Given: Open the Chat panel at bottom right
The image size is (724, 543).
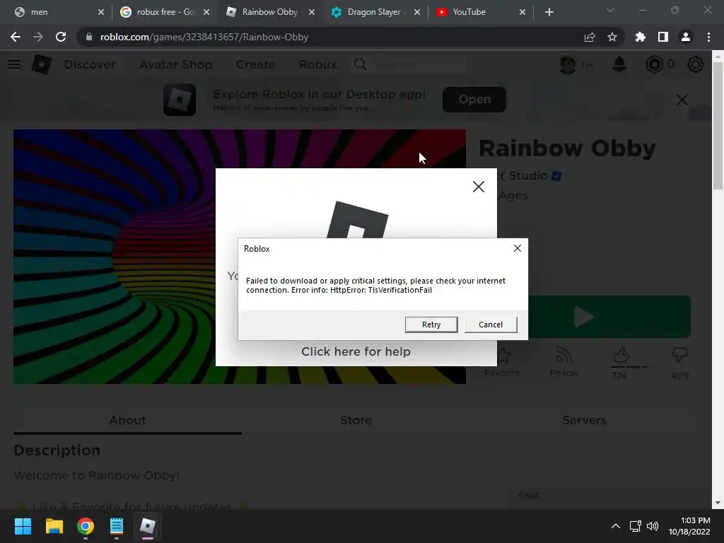Looking at the screenshot, I should coord(609,496).
